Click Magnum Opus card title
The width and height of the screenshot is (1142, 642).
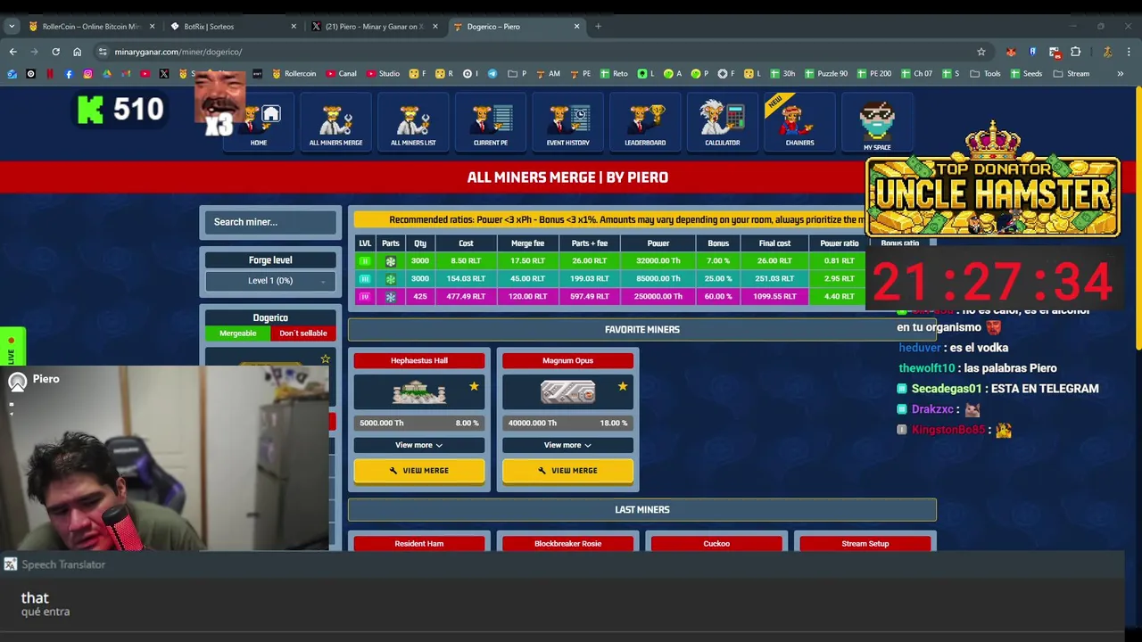click(x=567, y=361)
